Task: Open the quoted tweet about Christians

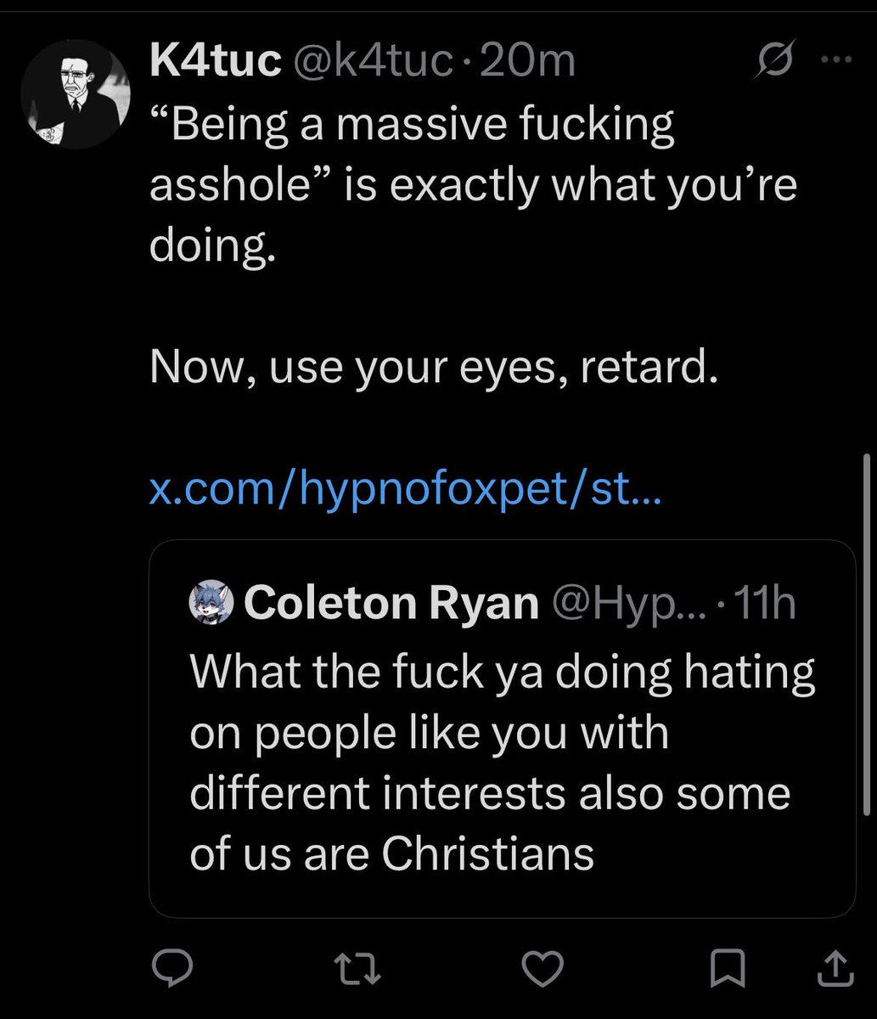Action: point(502,729)
